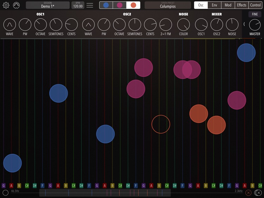Select the magenta synth layer

[x=120, y=5]
